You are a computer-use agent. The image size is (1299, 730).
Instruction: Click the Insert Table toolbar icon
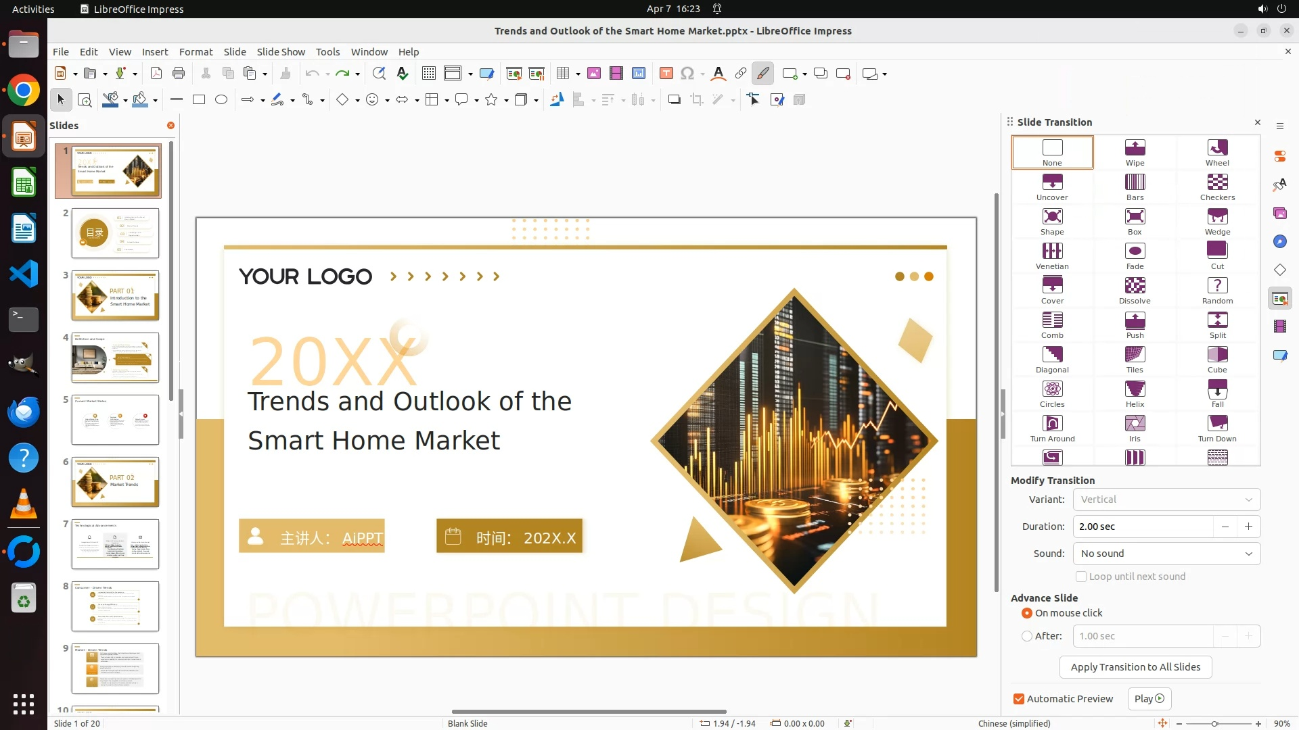coord(562,74)
